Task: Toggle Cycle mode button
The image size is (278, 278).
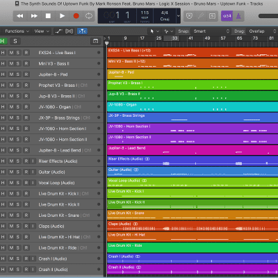Action: (x=89, y=16)
